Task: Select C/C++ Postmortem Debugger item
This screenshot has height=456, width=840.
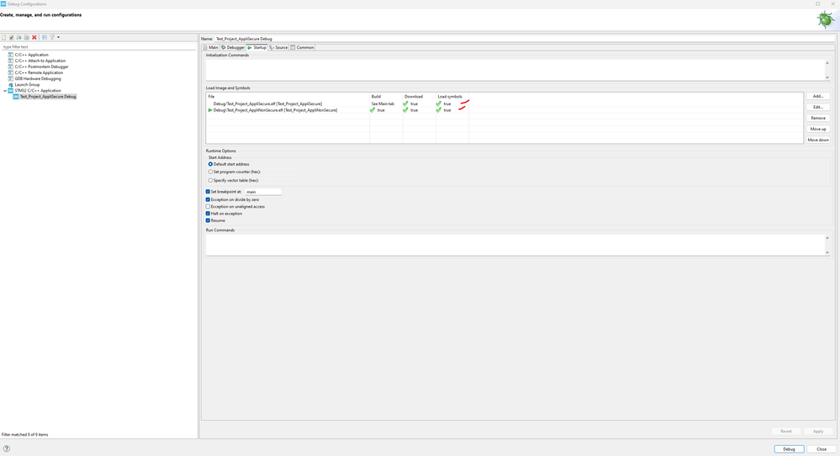Action: [x=41, y=66]
